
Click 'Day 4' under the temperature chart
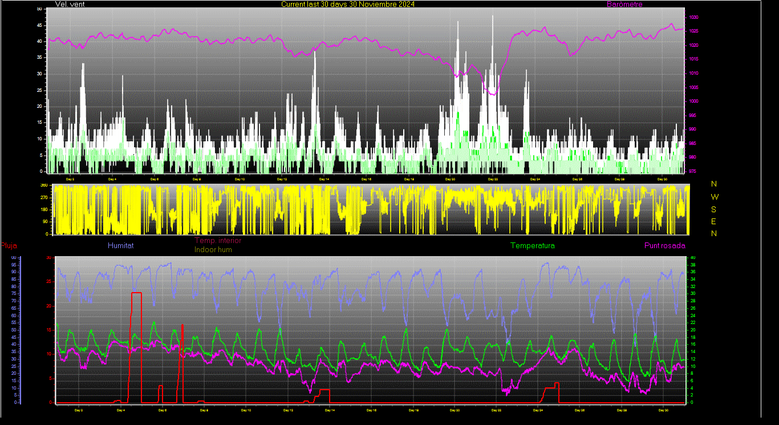(120, 410)
